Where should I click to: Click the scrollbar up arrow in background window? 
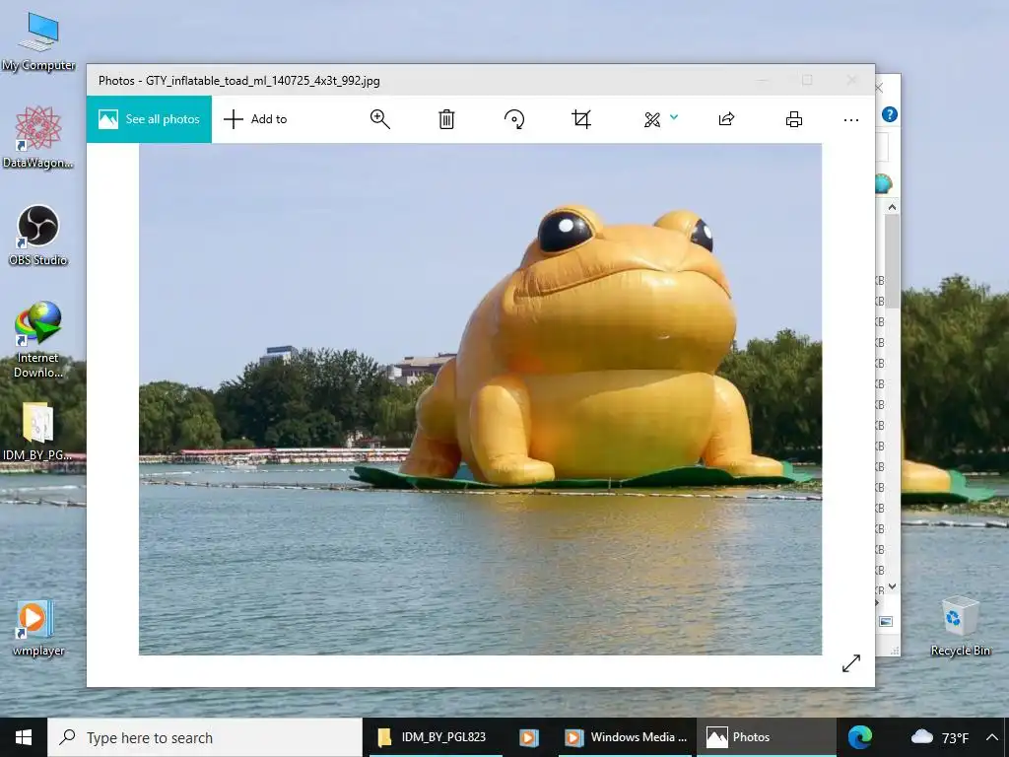click(892, 207)
